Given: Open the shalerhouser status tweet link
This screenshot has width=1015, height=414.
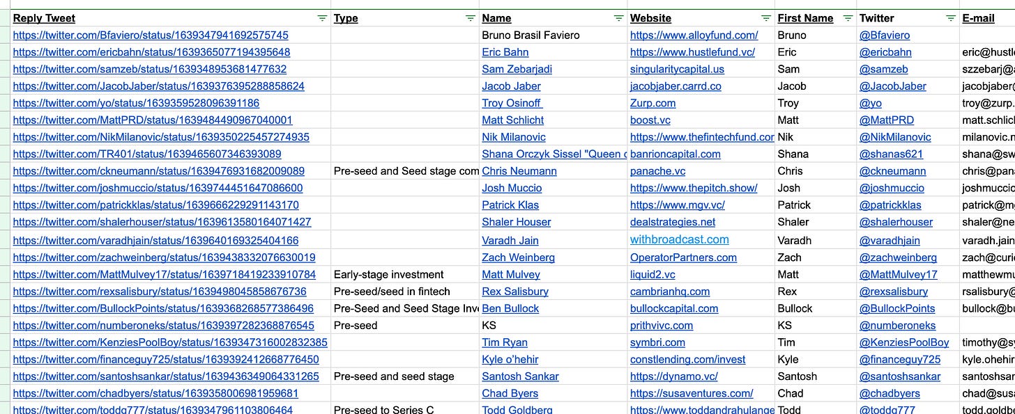Looking at the screenshot, I should 162,222.
